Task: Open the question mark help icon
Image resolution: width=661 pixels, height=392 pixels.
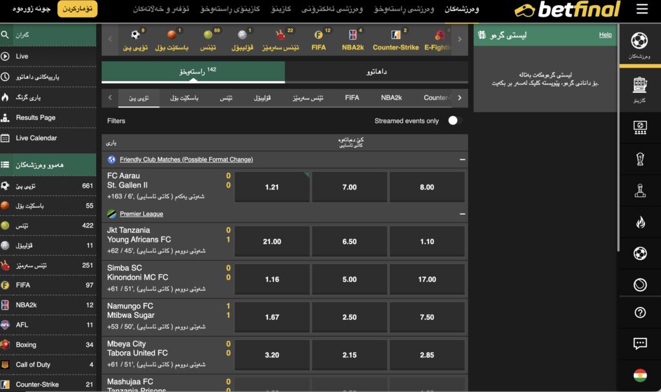Action: click(x=640, y=313)
